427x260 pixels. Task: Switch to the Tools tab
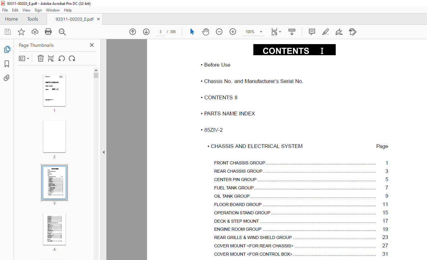32,19
